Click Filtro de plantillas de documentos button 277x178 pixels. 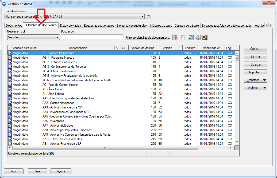pos(148,38)
